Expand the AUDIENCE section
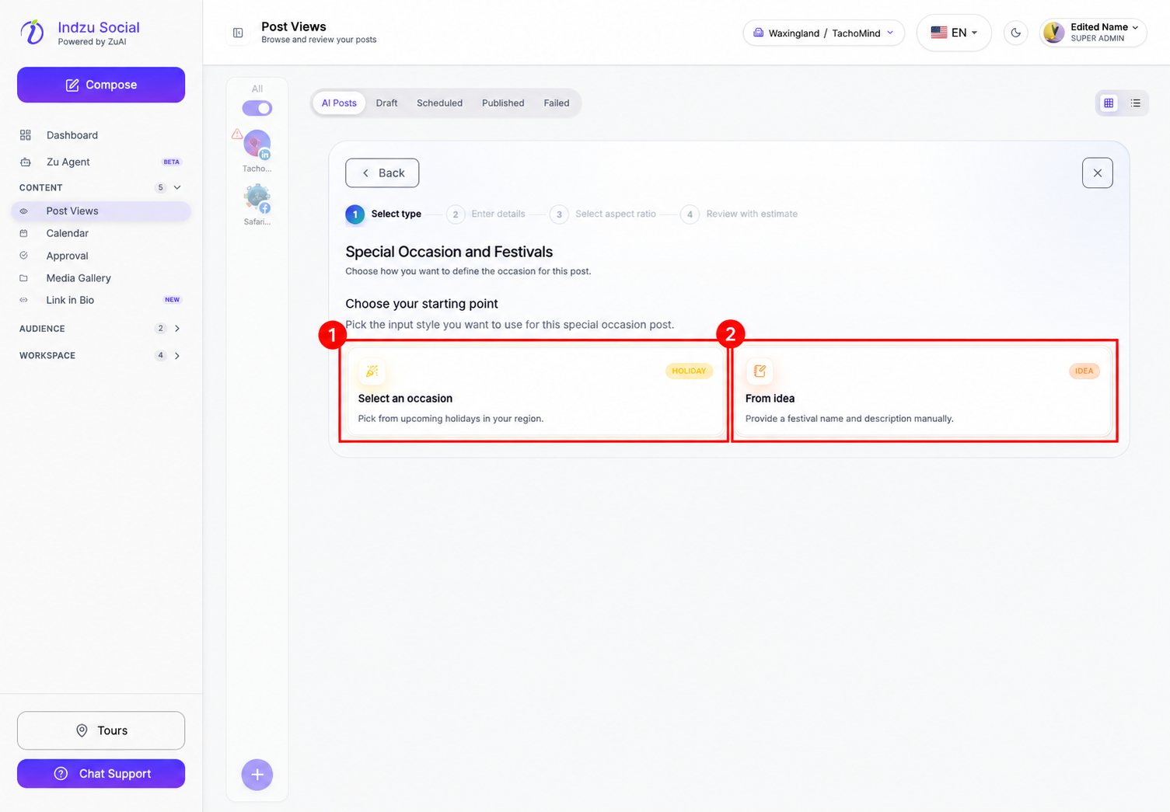 177,329
